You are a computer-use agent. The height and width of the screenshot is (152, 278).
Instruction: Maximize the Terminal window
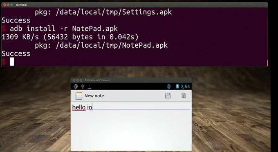point(11,5)
